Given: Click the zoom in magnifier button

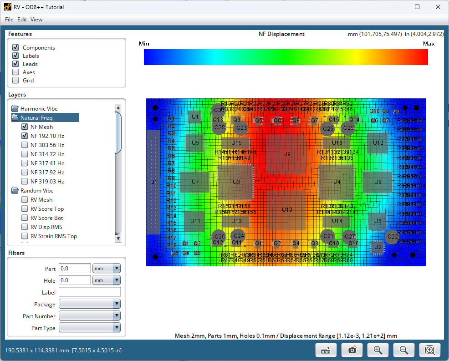Looking at the screenshot, I should (x=378, y=350).
